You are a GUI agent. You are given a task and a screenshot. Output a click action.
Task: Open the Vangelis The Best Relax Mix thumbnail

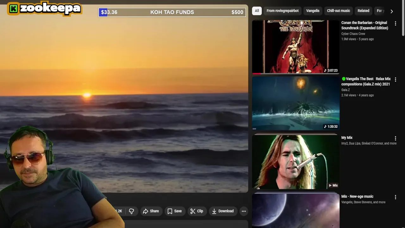pyautogui.click(x=296, y=103)
